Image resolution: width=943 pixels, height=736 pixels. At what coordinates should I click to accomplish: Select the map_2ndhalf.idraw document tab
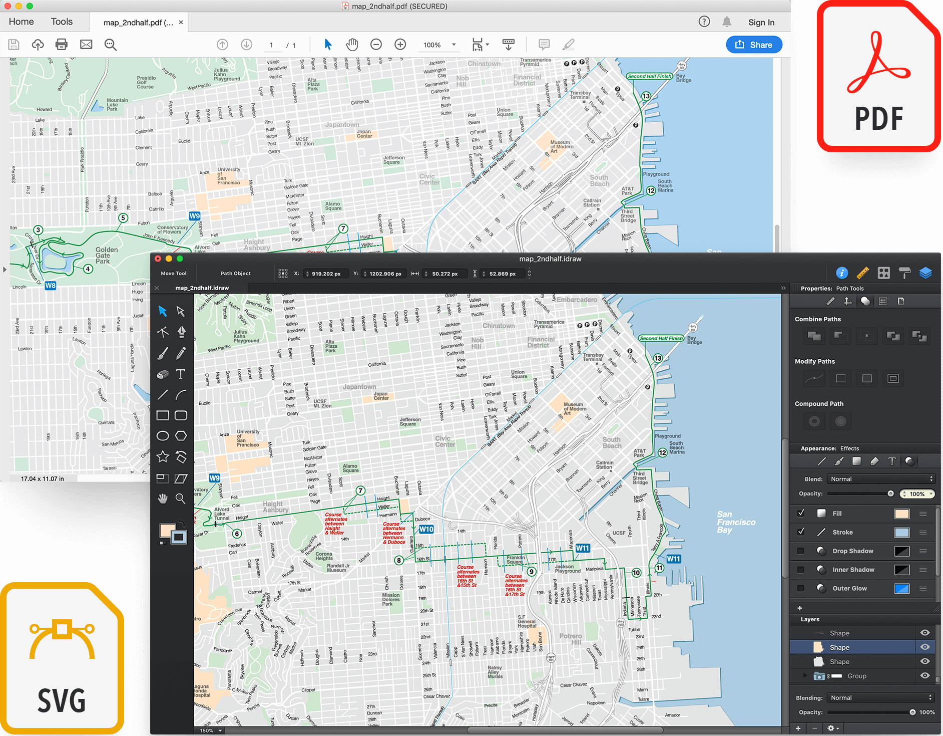pyautogui.click(x=202, y=288)
